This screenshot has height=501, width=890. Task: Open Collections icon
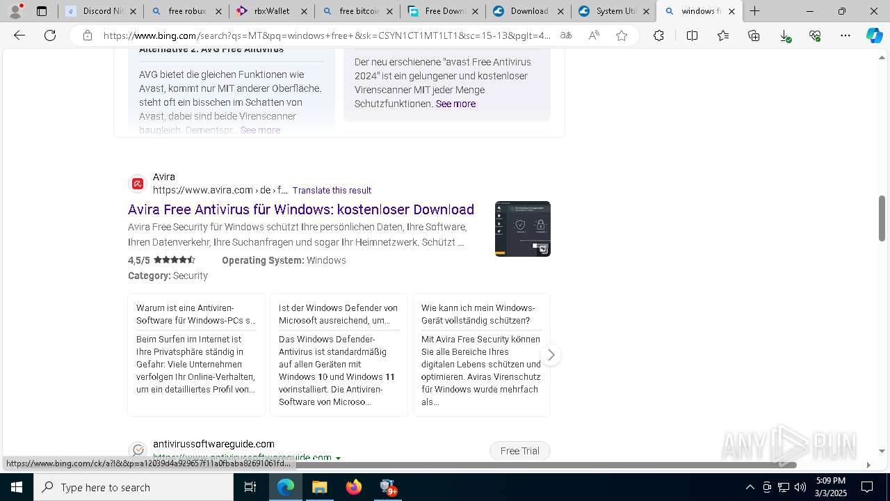coord(754,35)
